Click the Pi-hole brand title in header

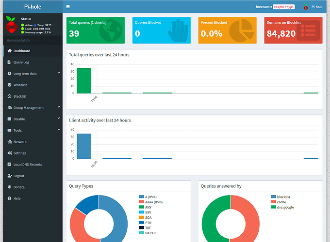33,7
